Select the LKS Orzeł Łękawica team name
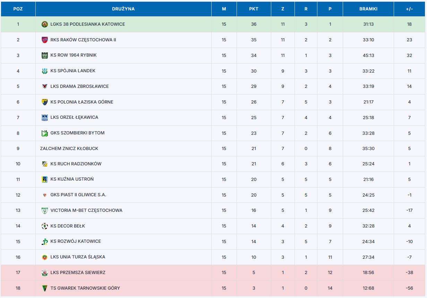 point(74,117)
